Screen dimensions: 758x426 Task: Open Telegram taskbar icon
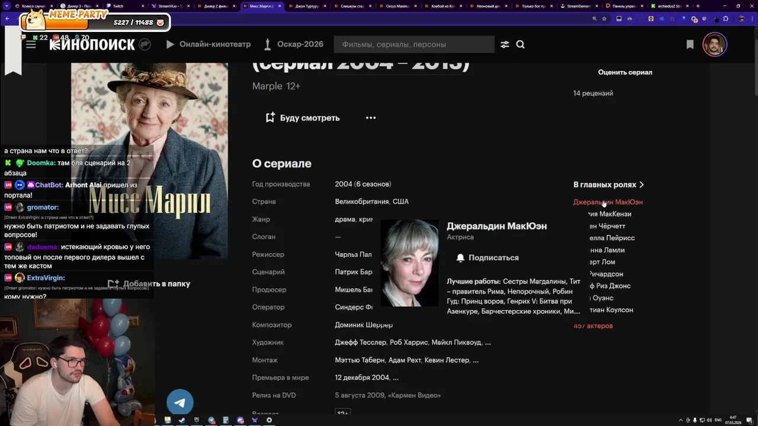(211, 420)
